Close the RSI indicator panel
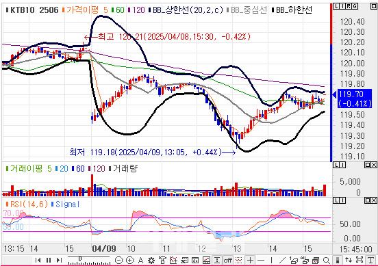The height and width of the screenshot is (266, 378). click(x=374, y=200)
